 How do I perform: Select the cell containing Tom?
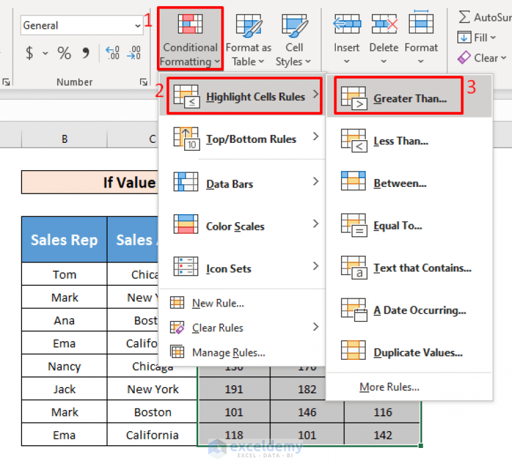(64, 274)
